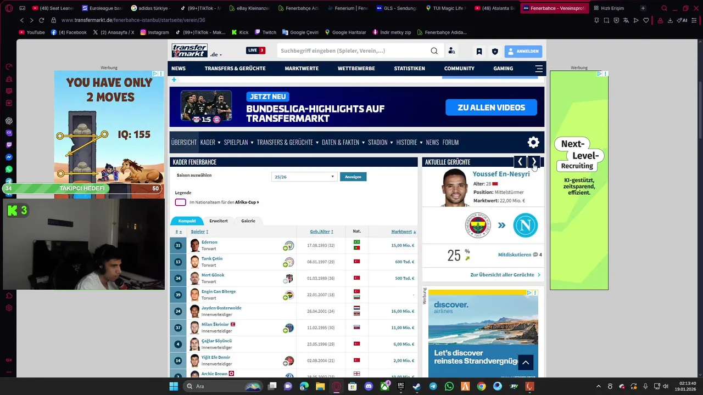Click the shield icon in site header
The height and width of the screenshot is (395, 703).
point(495,52)
